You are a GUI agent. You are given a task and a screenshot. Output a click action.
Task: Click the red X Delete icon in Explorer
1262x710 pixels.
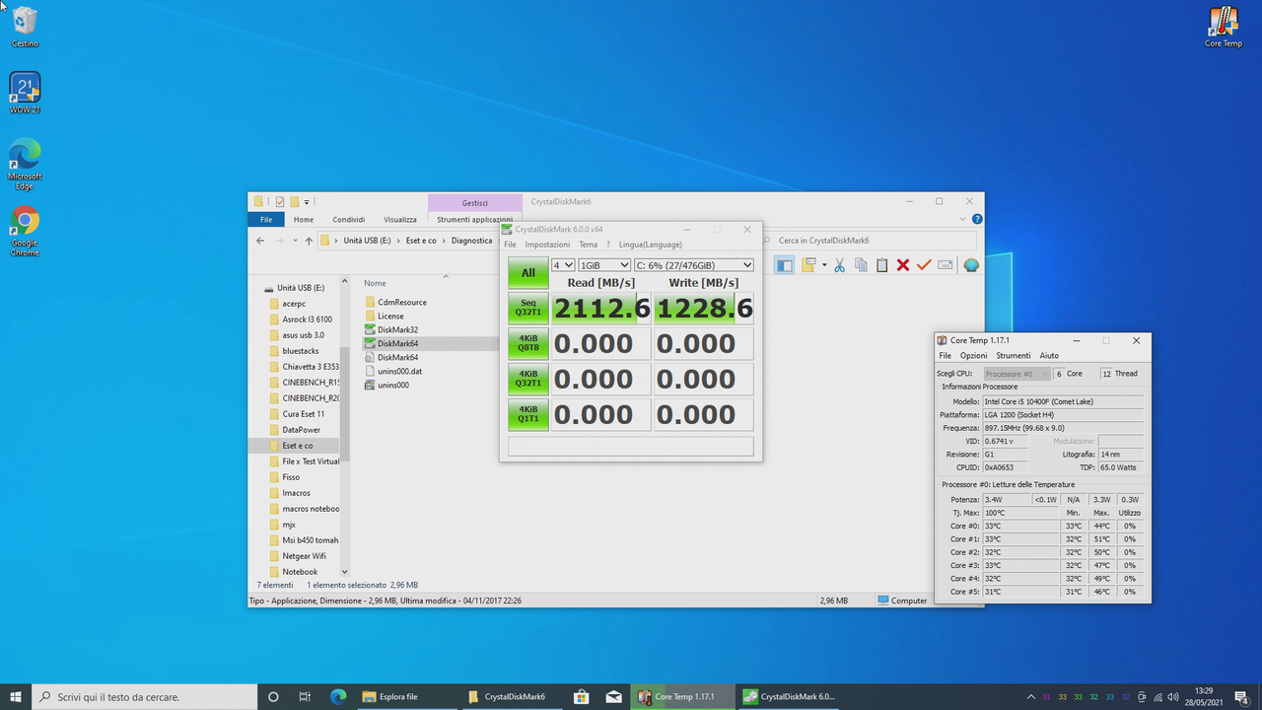[x=903, y=265]
